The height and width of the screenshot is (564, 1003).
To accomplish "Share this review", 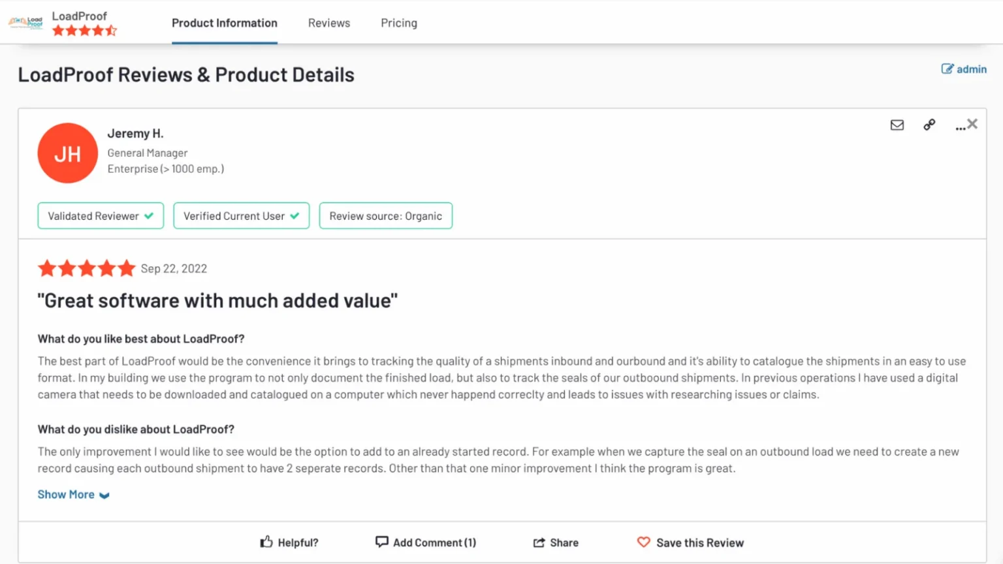I will tap(556, 542).
